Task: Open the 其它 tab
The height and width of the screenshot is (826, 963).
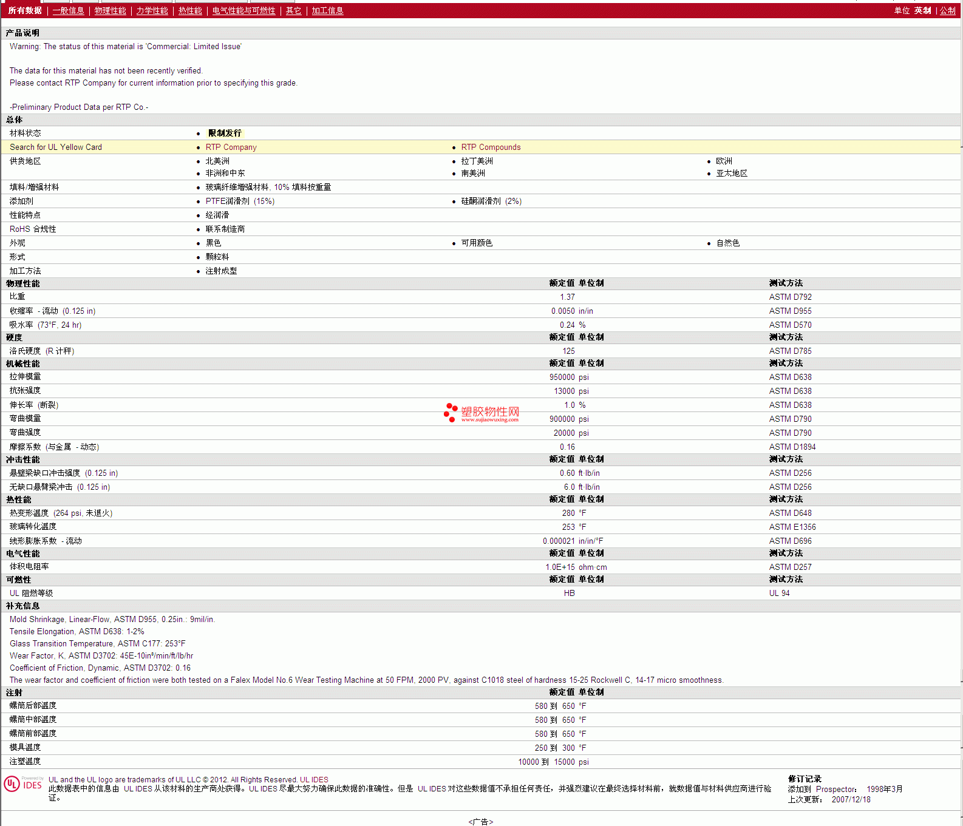Action: 293,11
